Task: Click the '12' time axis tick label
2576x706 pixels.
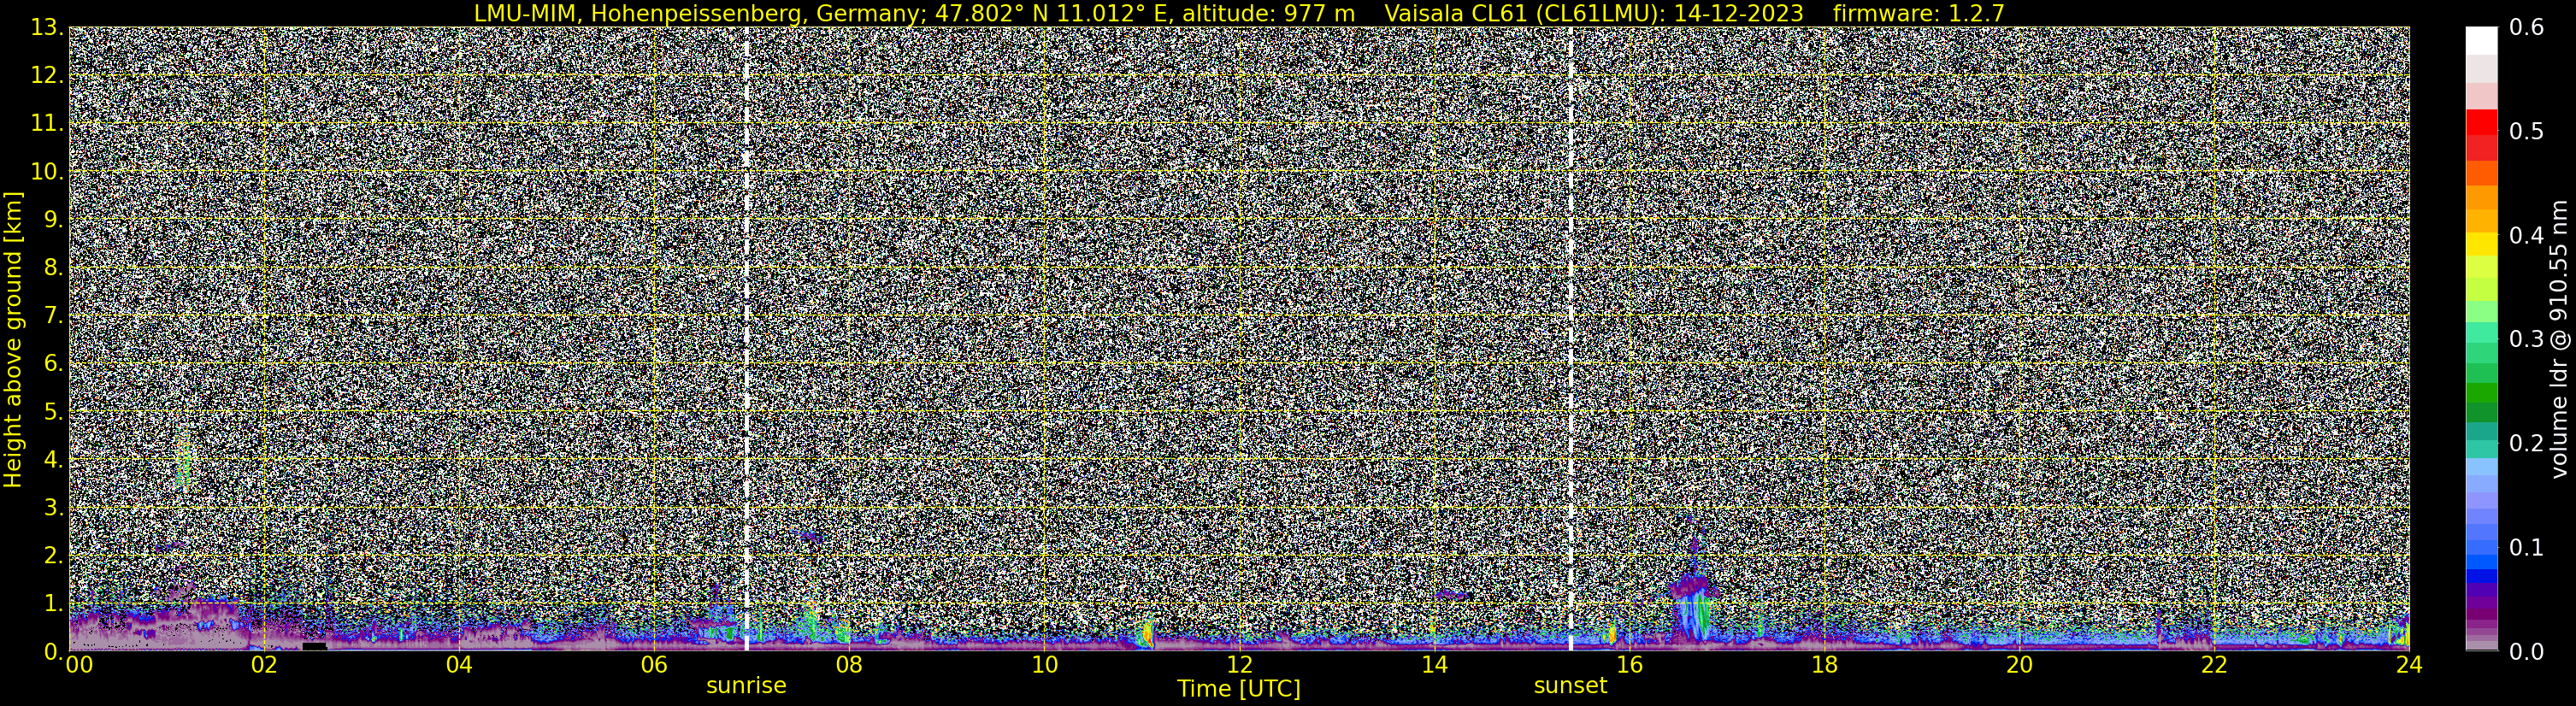Action: (1239, 665)
